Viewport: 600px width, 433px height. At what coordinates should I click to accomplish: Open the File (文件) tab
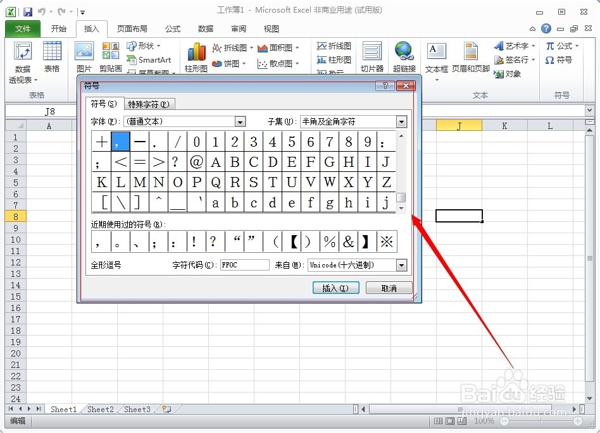pyautogui.click(x=23, y=28)
